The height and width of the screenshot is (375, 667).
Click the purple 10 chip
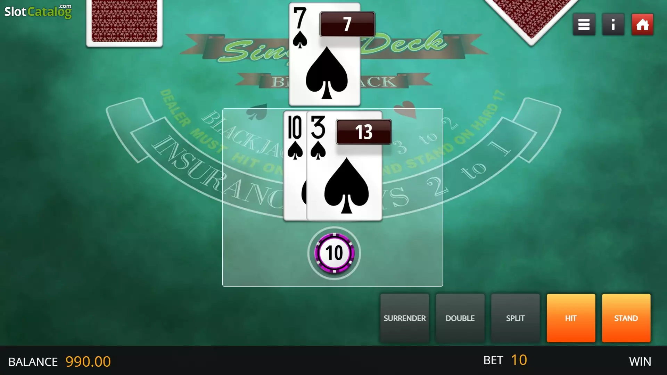click(x=334, y=253)
